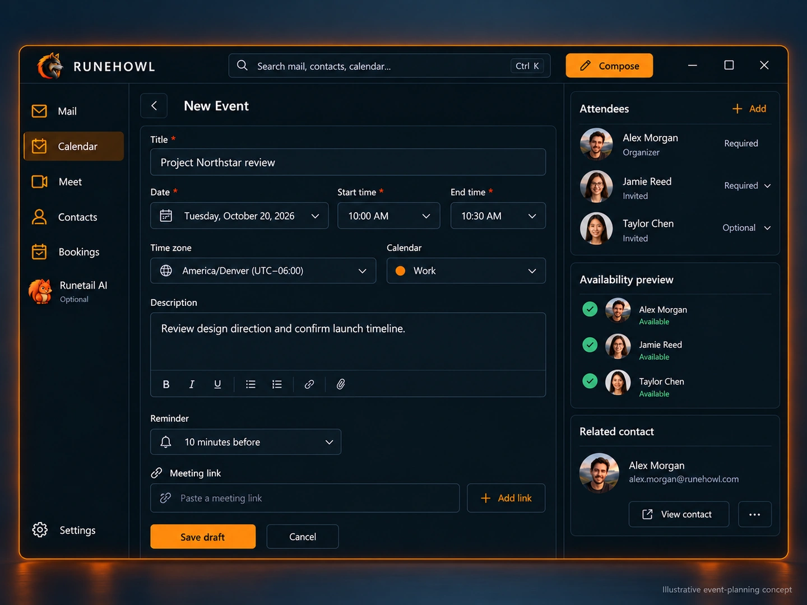This screenshot has height=605, width=807.
Task: Change Taylor Chen's Optional dropdown
Action: pos(746,227)
